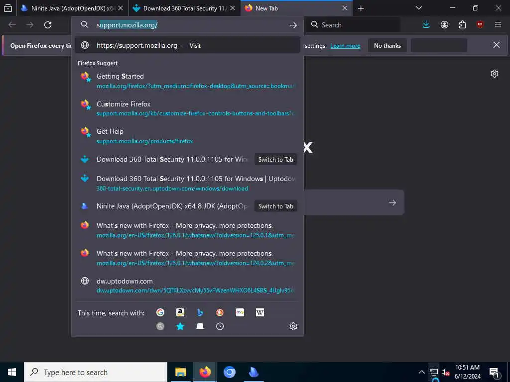The height and width of the screenshot is (382, 510).
Task: Click the gray magnifier search shortcut icon
Action: coord(160,326)
